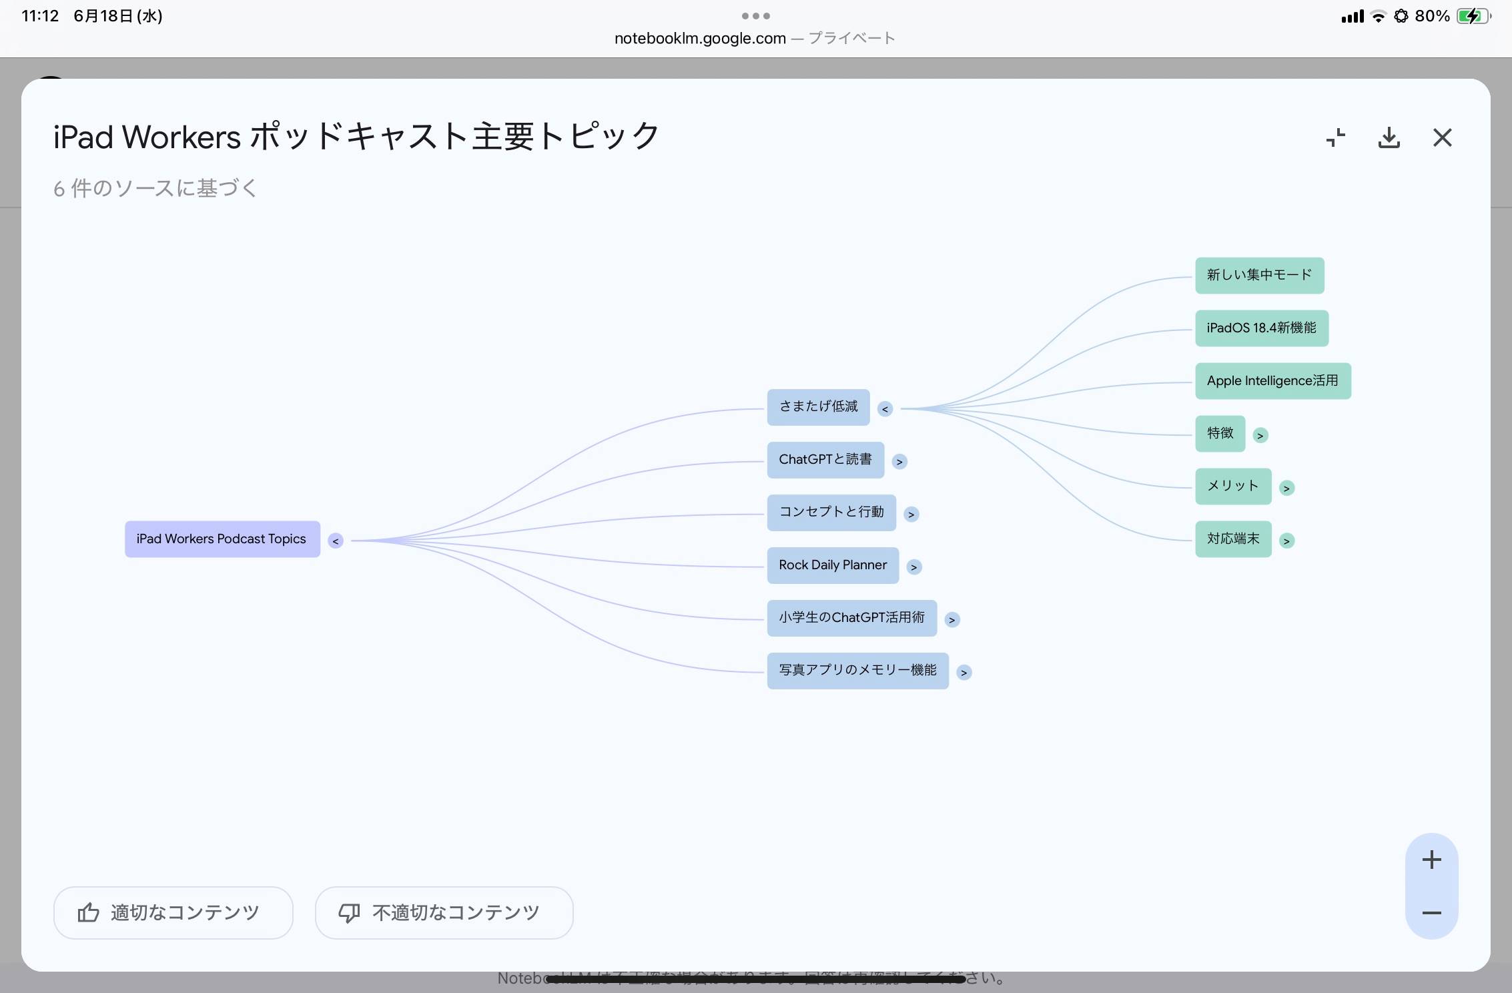The image size is (1512, 993).
Task: Tap the 6 件のソースに基づく subtitle
Action: [155, 188]
